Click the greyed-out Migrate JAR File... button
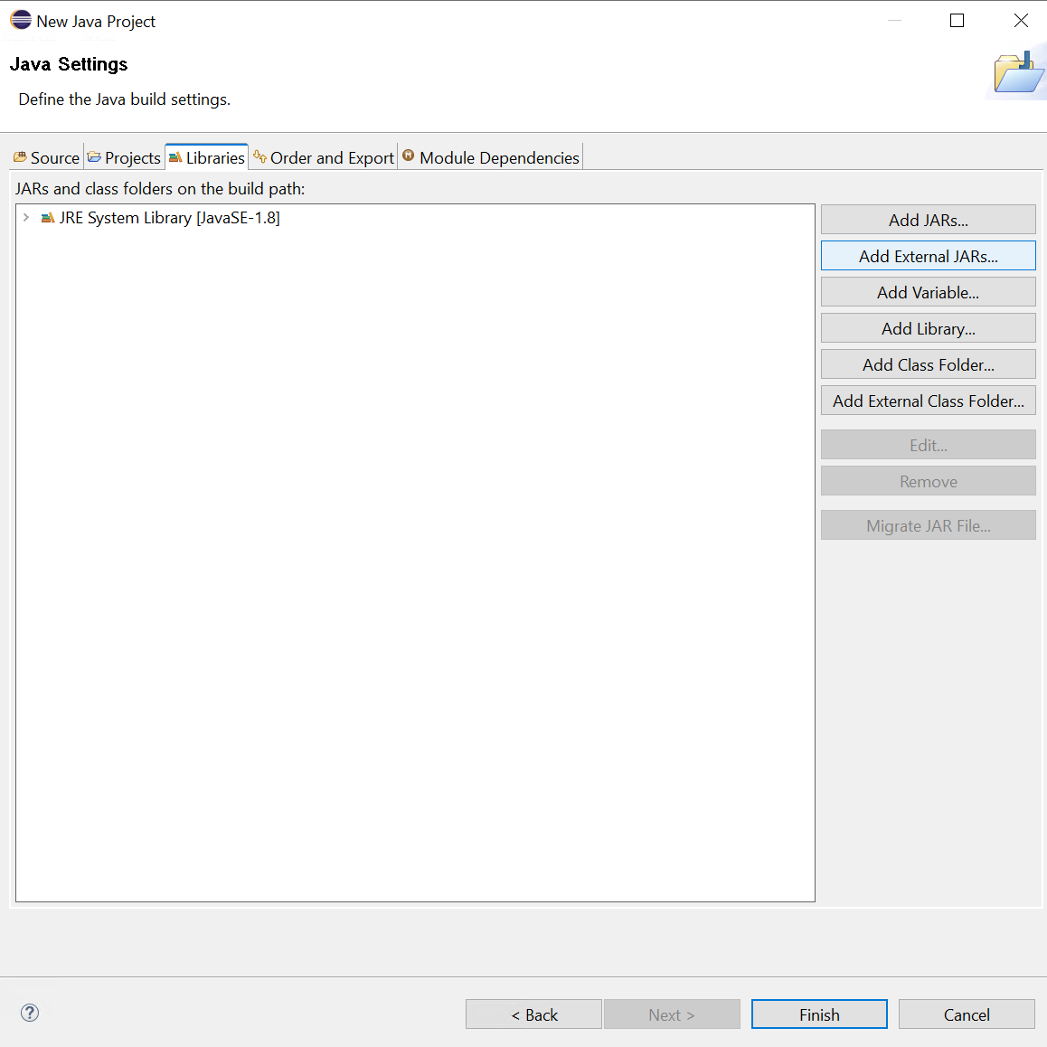This screenshot has height=1047, width=1047. click(929, 525)
